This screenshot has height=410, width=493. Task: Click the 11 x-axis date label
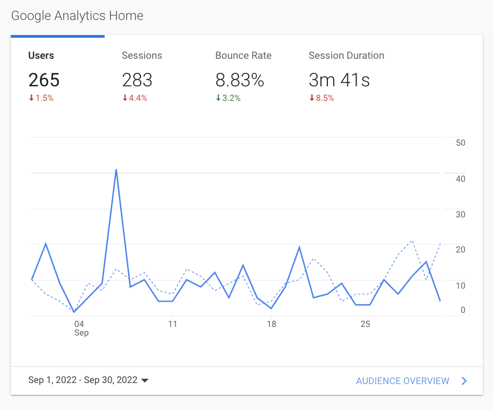click(173, 324)
